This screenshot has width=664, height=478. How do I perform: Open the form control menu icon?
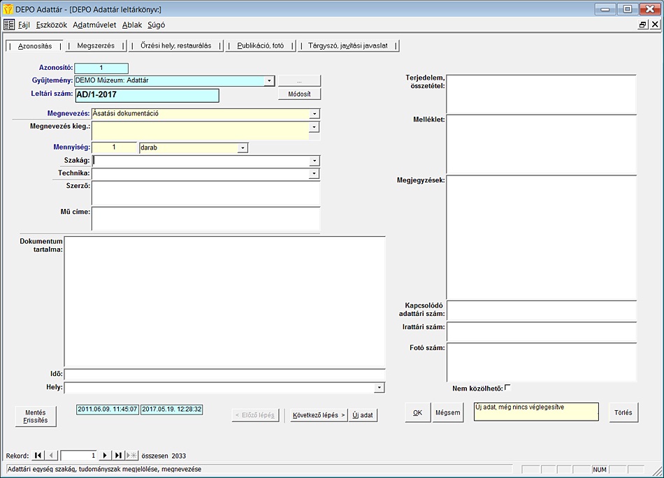9,24
